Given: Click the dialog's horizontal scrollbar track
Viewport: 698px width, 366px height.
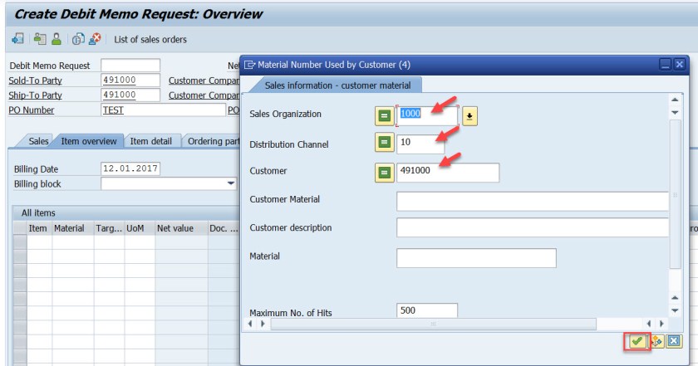Looking at the screenshot, I should [x=433, y=324].
